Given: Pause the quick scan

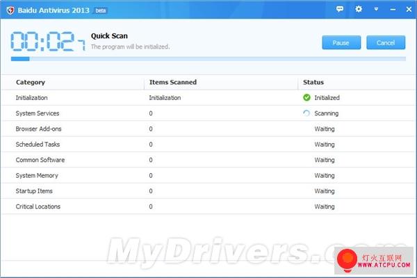Looking at the screenshot, I should click(341, 42).
